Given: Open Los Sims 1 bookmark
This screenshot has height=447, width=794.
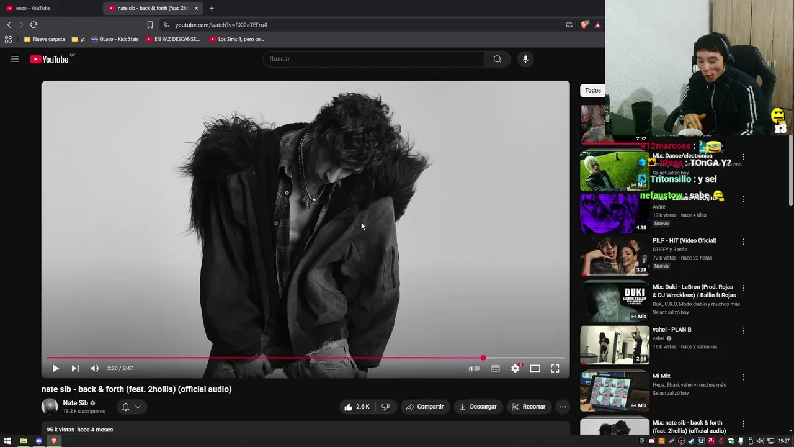Looking at the screenshot, I should pyautogui.click(x=237, y=39).
